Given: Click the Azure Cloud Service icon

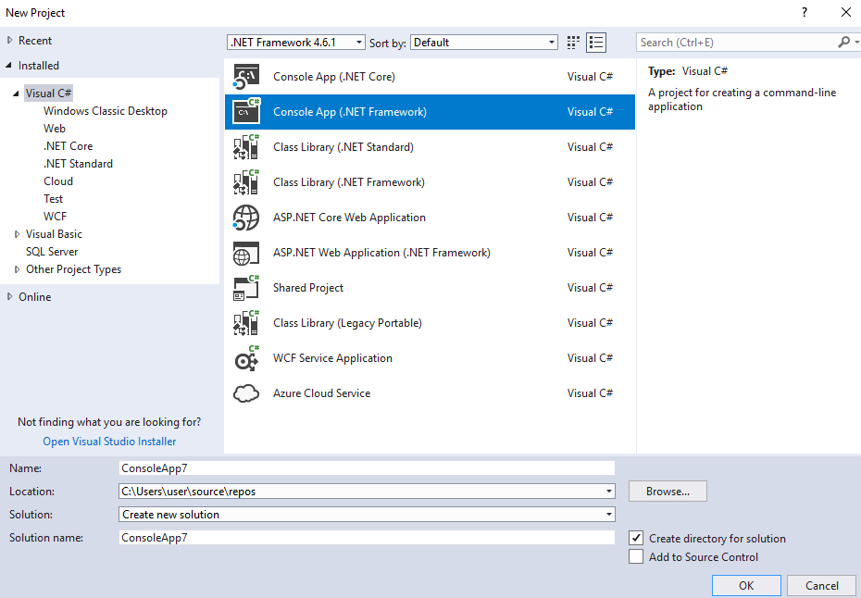Looking at the screenshot, I should tap(245, 392).
